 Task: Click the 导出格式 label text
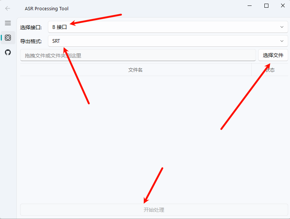tap(31, 42)
